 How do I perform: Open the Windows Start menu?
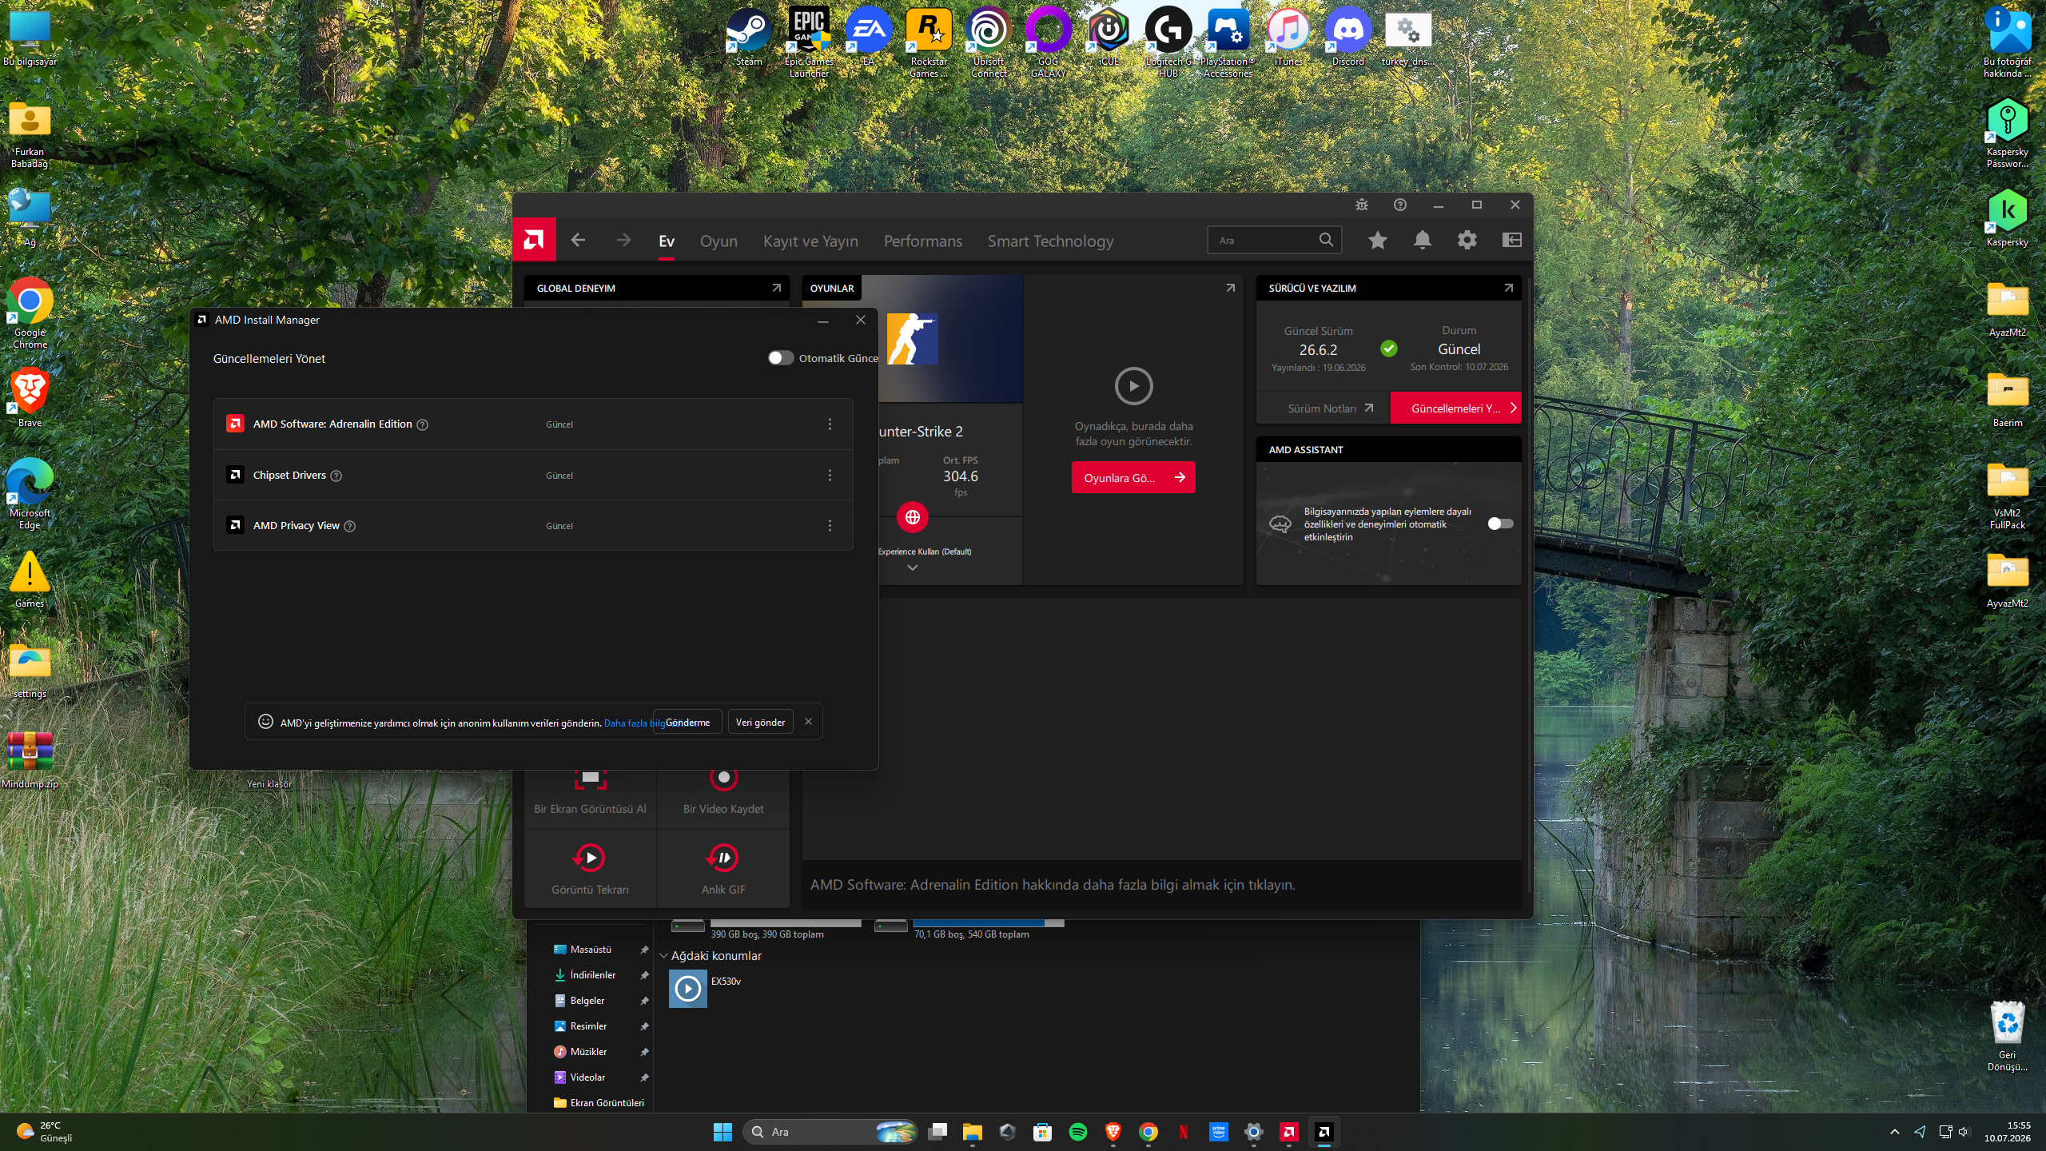pyautogui.click(x=722, y=1132)
